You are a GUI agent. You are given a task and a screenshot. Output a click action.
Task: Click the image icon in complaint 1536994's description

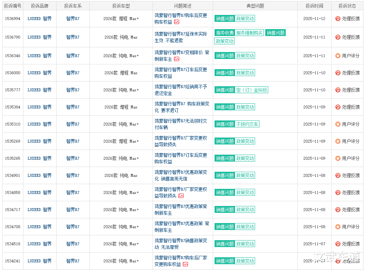(177, 22)
